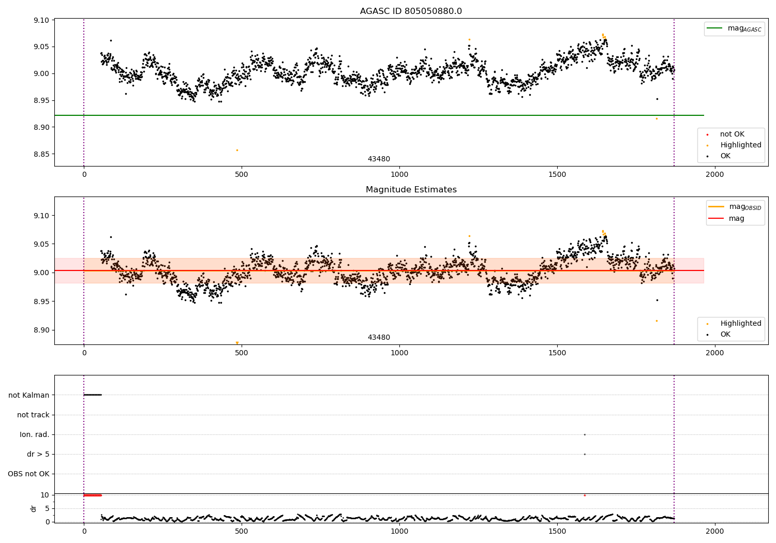The image size is (776, 543).
Task: Click the 'Highlighted' legend entry in top plot
Action: [734, 145]
